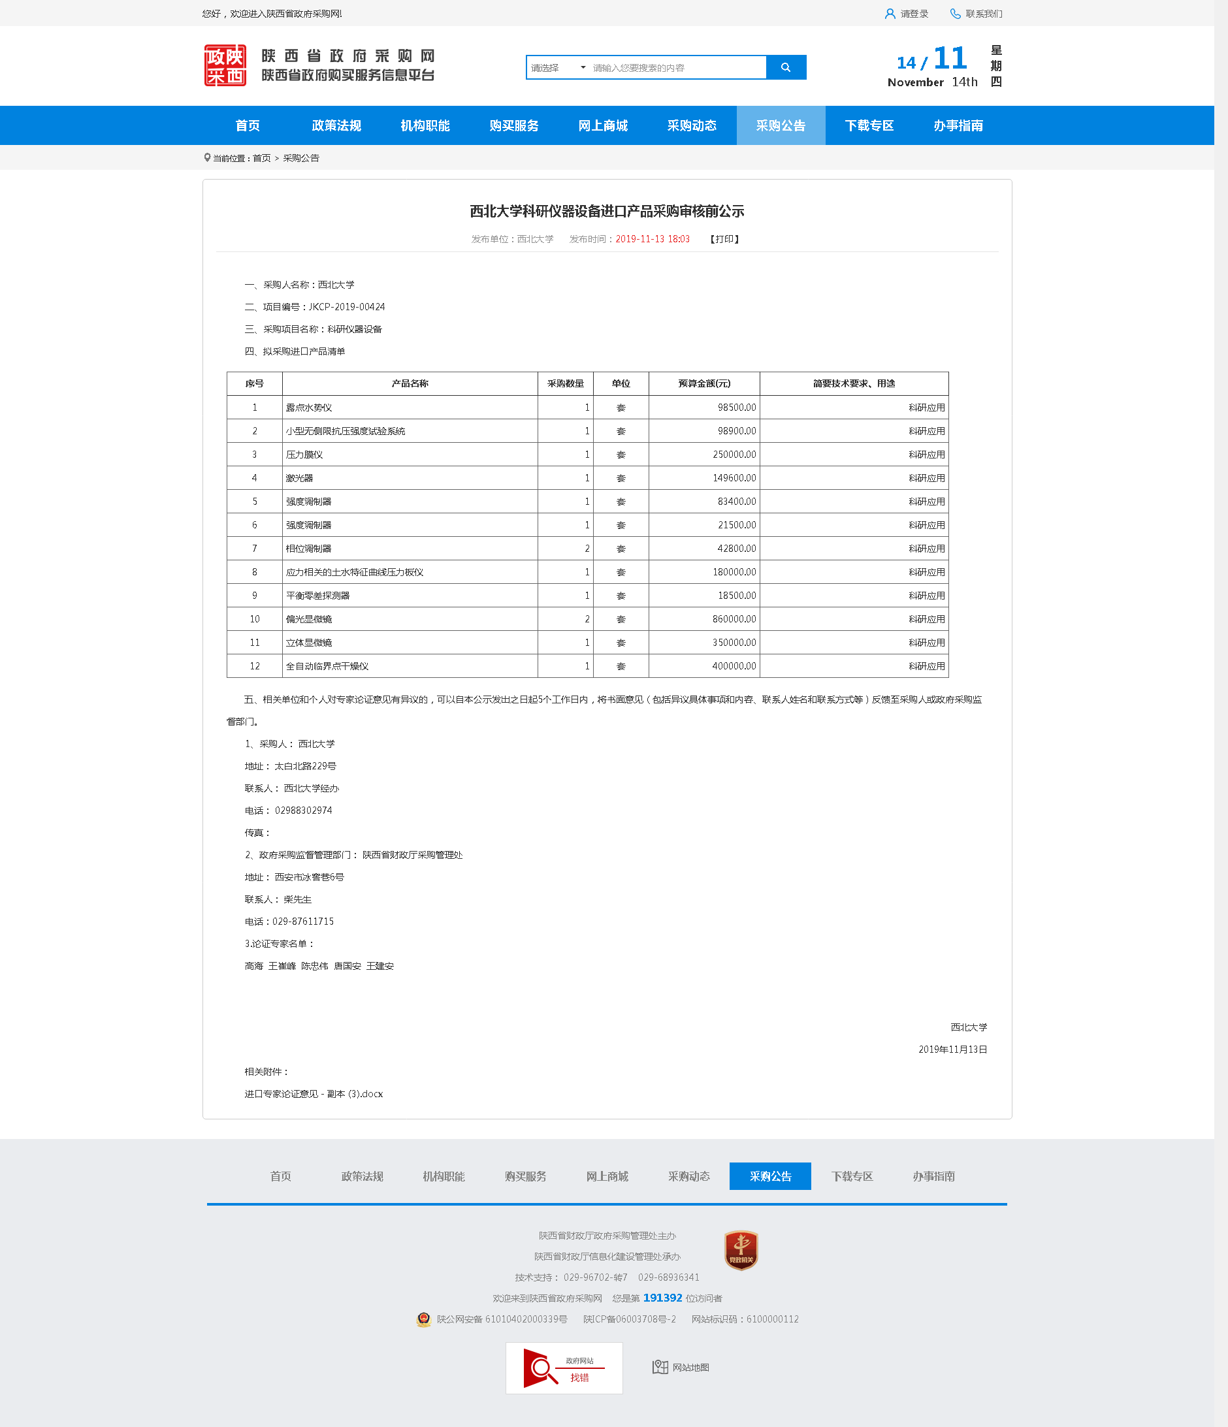Screen dimensions: 1228x1427
Task: Open 首页 in the top navigation bar
Action: pos(248,125)
